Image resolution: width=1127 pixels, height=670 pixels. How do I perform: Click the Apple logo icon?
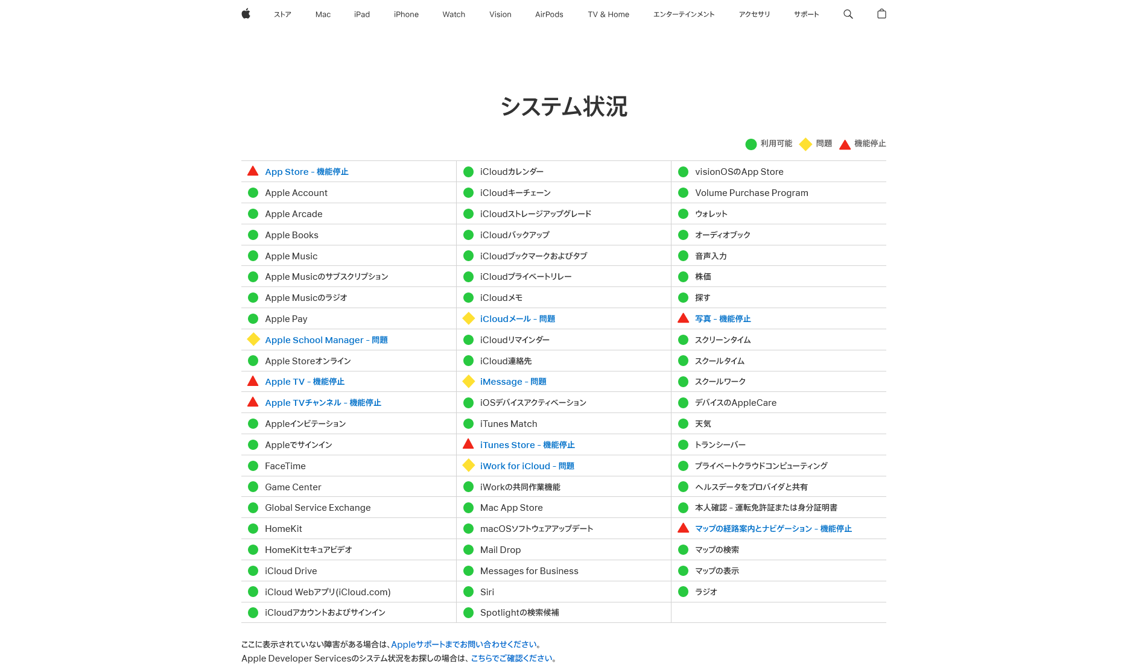click(246, 14)
